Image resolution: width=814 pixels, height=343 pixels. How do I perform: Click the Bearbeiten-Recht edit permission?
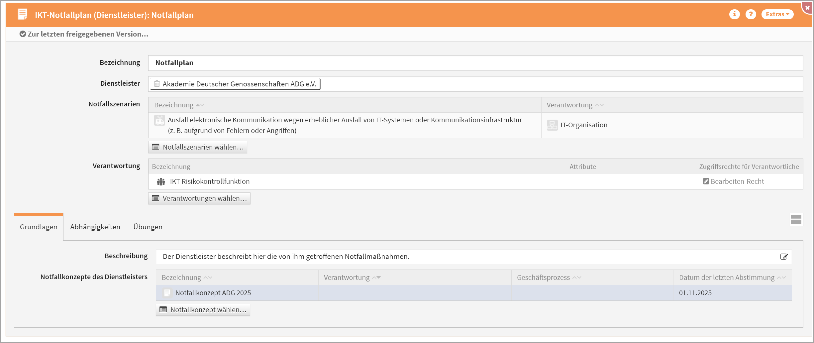click(734, 181)
